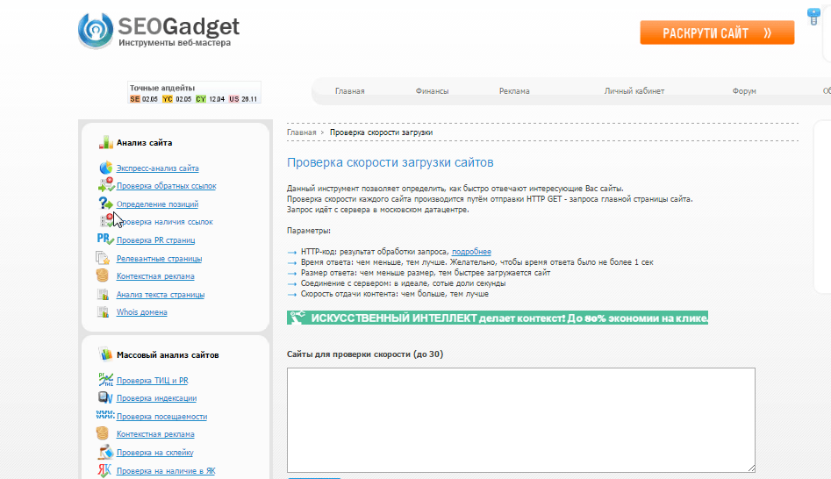
Task: Open the Главная menu item
Action: [350, 91]
